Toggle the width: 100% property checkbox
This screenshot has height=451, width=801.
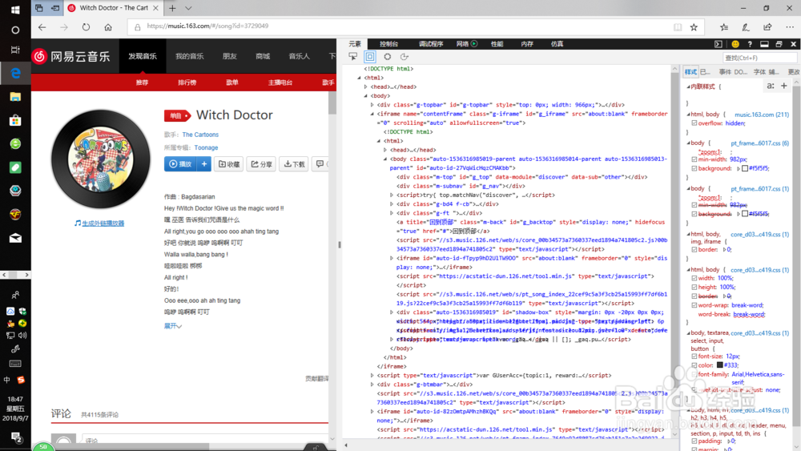[x=694, y=278]
